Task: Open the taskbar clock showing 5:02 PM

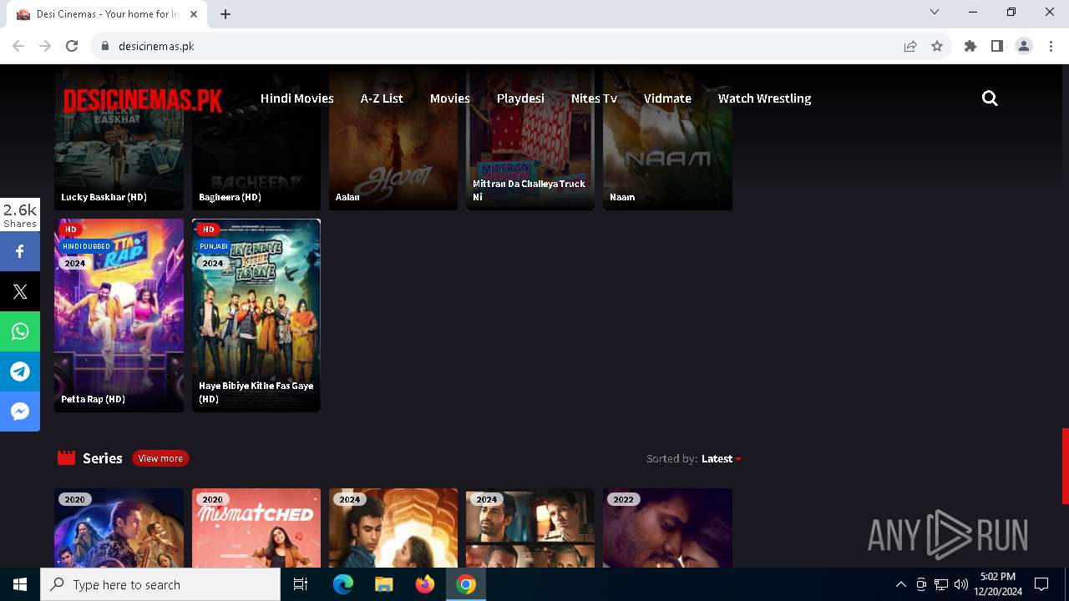Action: coord(998,584)
